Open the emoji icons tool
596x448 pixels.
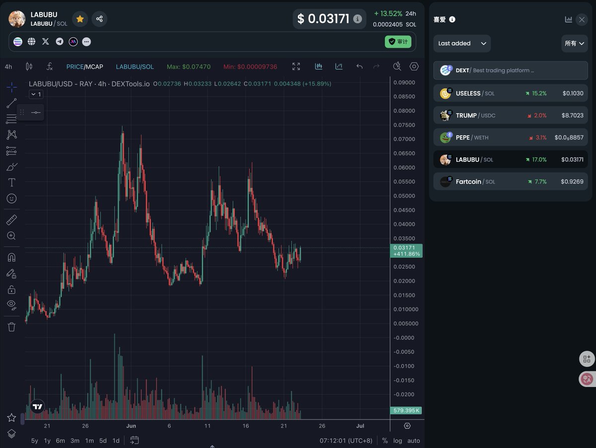click(x=11, y=198)
